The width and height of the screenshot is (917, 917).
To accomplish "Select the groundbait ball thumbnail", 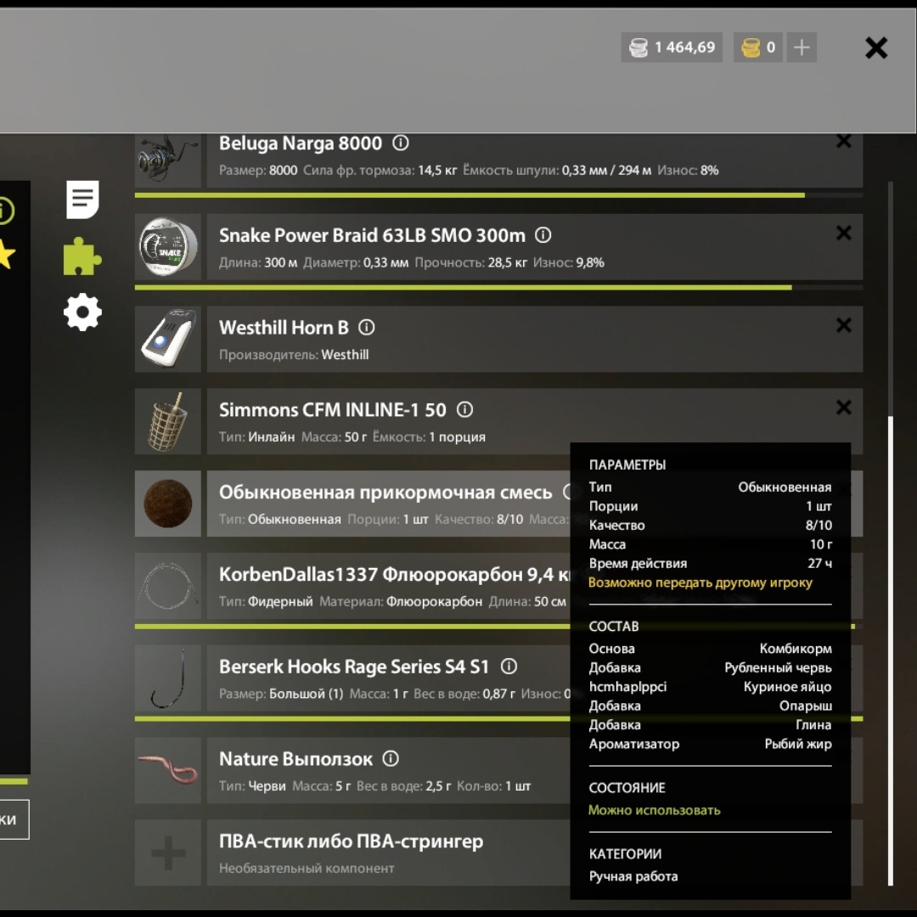I will click(168, 504).
